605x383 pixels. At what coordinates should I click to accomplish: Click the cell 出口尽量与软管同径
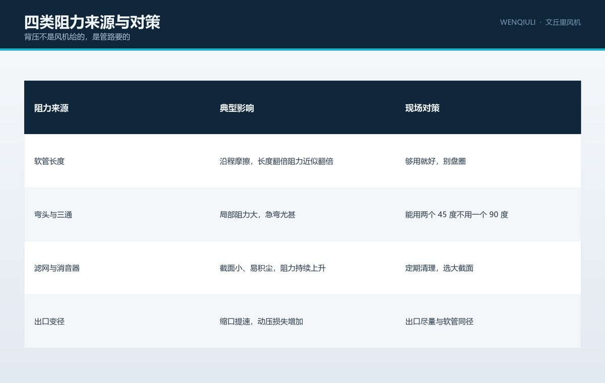pos(488,322)
